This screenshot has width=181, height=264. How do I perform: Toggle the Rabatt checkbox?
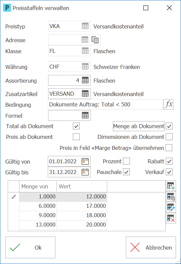(x=169, y=161)
